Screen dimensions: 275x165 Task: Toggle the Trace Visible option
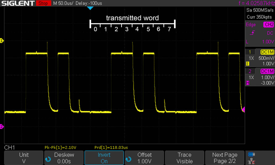point(184,158)
